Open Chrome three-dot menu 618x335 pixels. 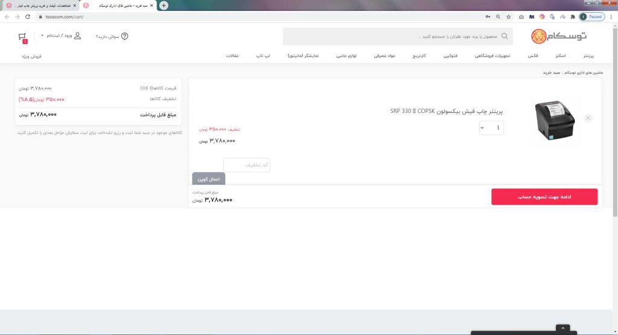pyautogui.click(x=611, y=16)
